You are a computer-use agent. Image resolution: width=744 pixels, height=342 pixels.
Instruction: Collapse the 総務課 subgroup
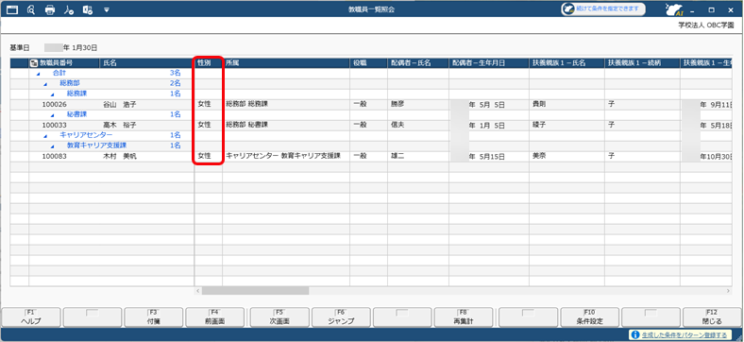coord(53,94)
